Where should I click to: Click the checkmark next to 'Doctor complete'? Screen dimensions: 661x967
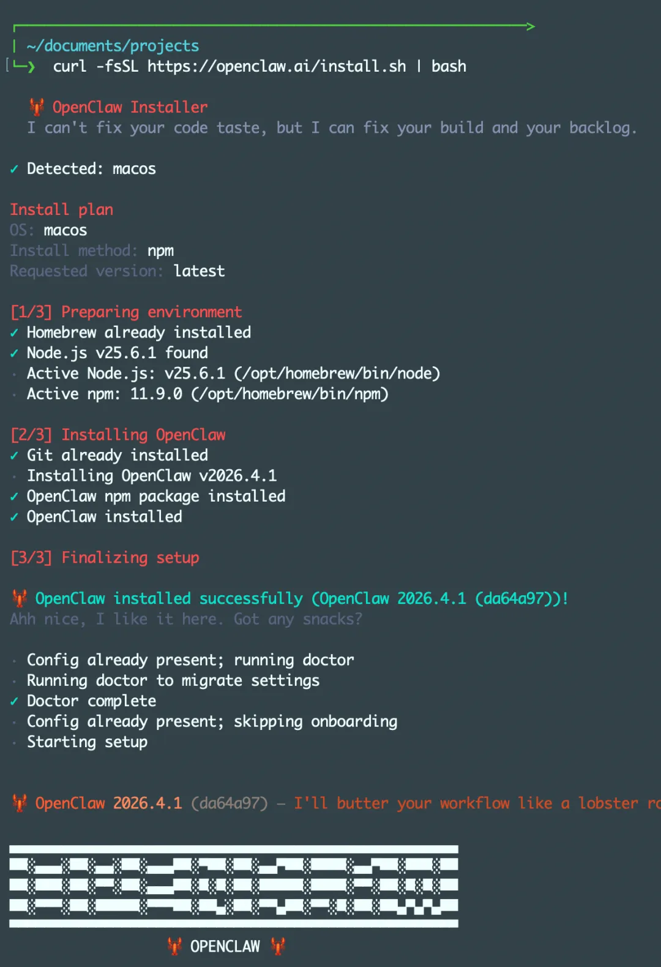coord(14,701)
